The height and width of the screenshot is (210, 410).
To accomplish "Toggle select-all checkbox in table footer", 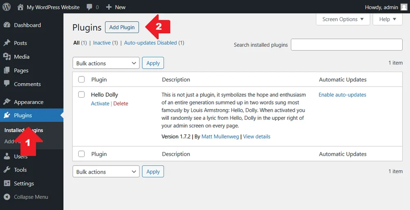I will (82, 154).
